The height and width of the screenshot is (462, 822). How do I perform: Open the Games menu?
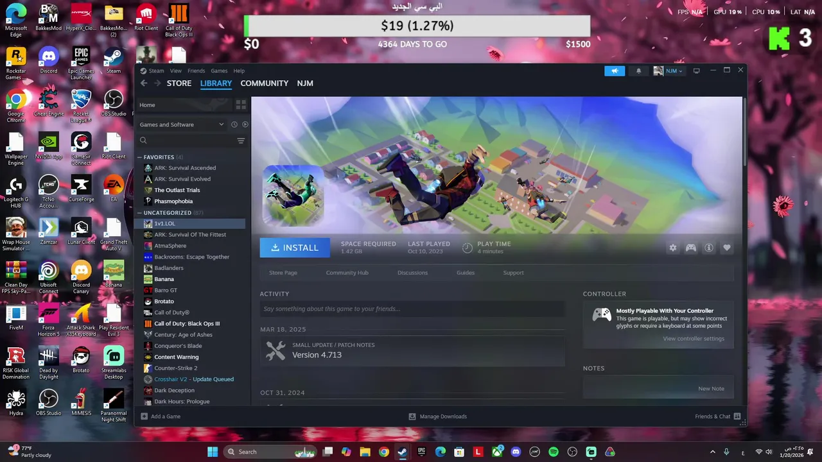pyautogui.click(x=219, y=71)
